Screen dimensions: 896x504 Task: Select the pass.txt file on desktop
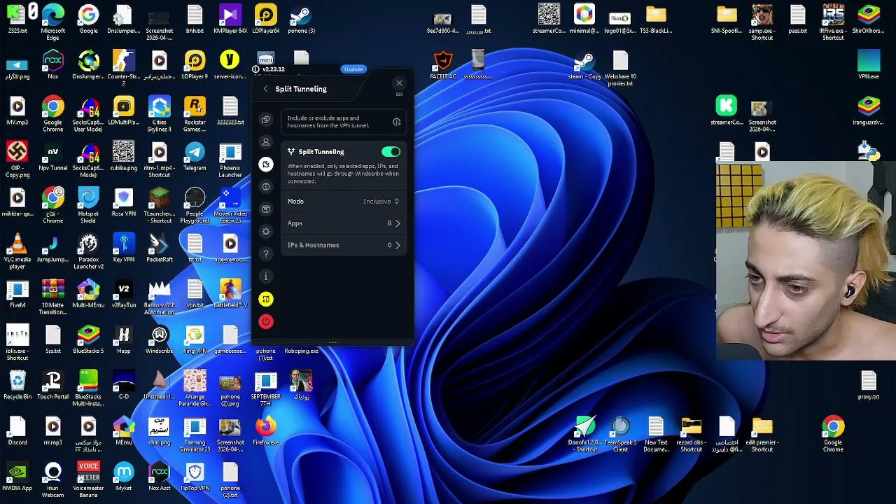[798, 19]
